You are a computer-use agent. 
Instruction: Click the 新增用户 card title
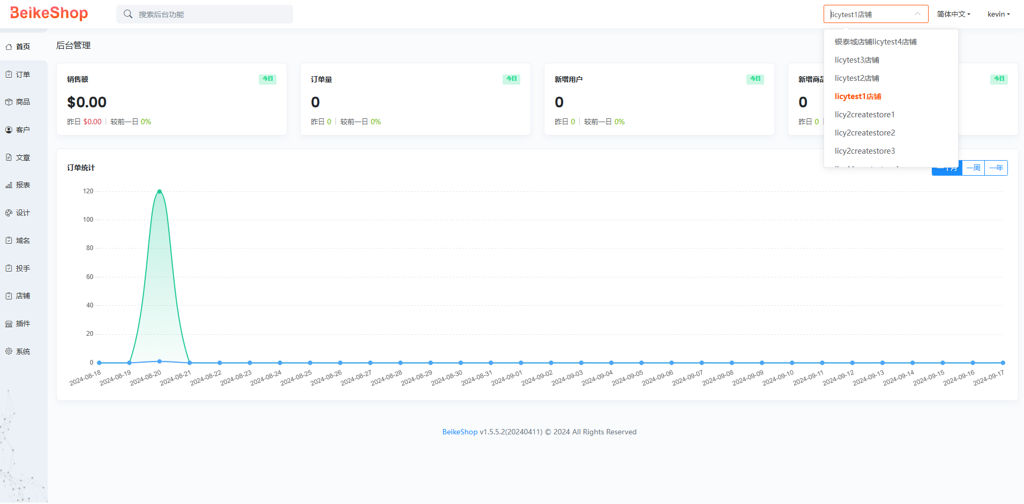click(569, 79)
